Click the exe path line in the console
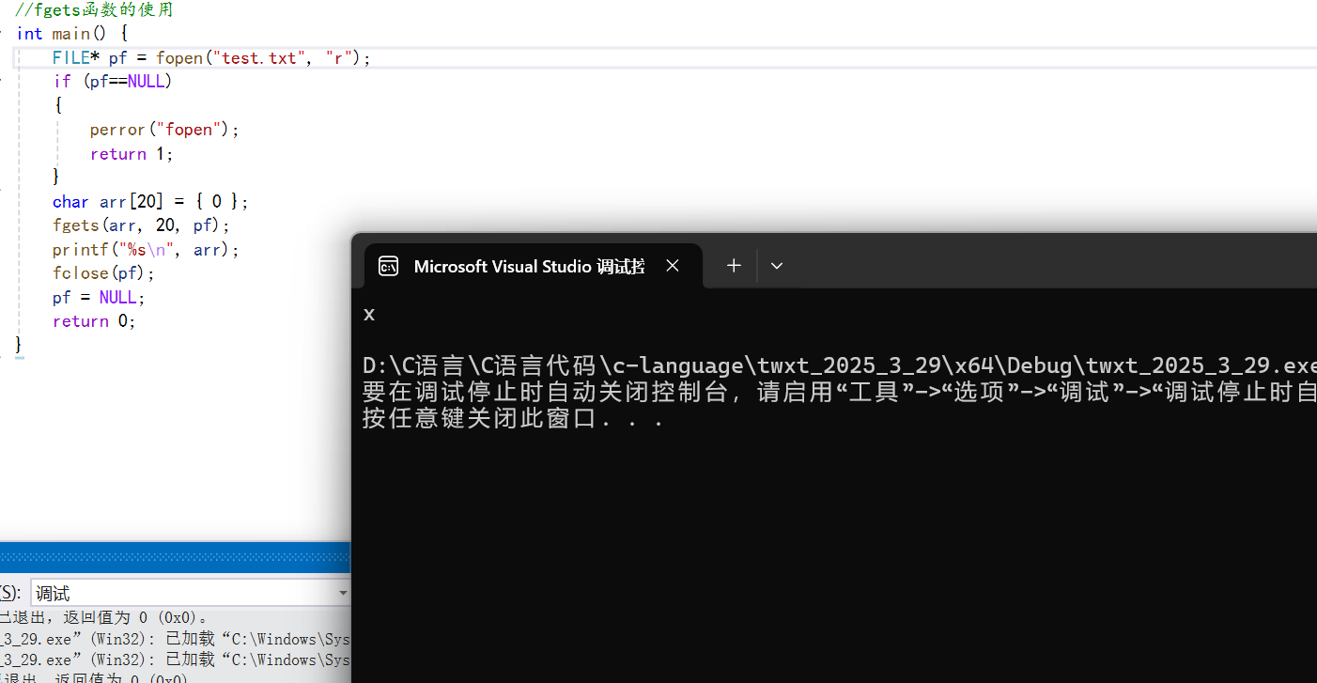This screenshot has height=683, width=1317. pyautogui.click(x=840, y=365)
